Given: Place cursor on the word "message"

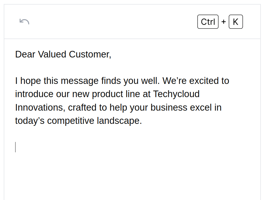Looking at the screenshot, I should [80, 81].
